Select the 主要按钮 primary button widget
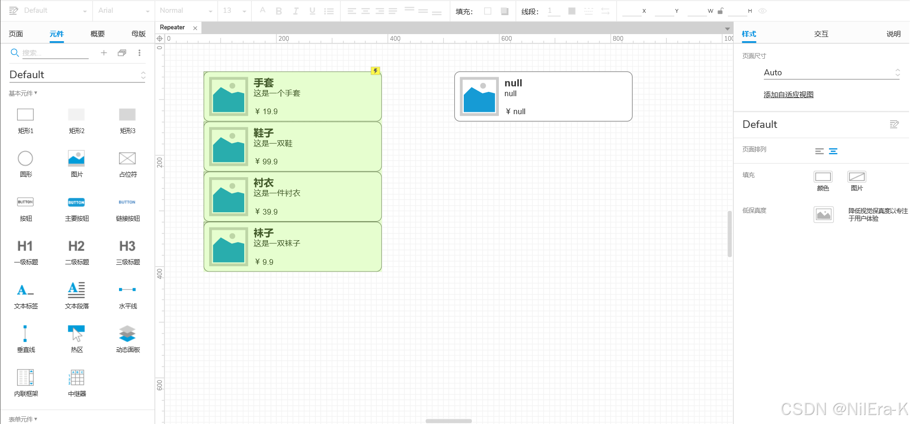This screenshot has height=424, width=910. 76,208
